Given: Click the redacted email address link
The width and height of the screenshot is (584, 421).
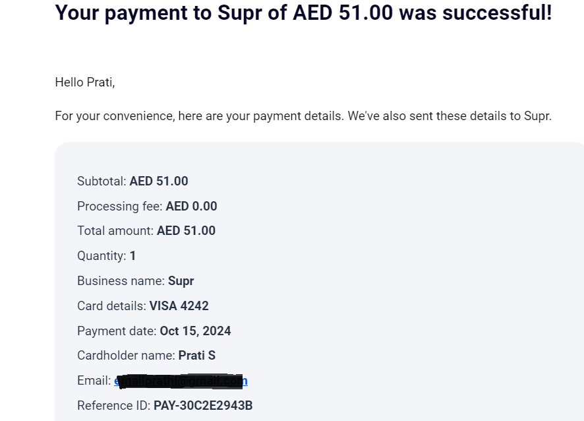Looking at the screenshot, I should (181, 381).
